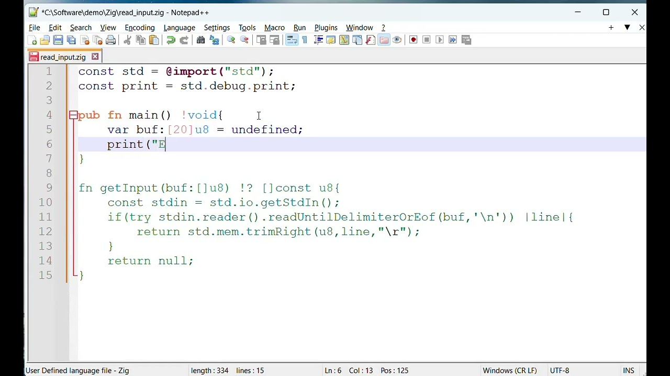The width and height of the screenshot is (670, 376).
Task: Open the Search menu
Action: [81, 28]
